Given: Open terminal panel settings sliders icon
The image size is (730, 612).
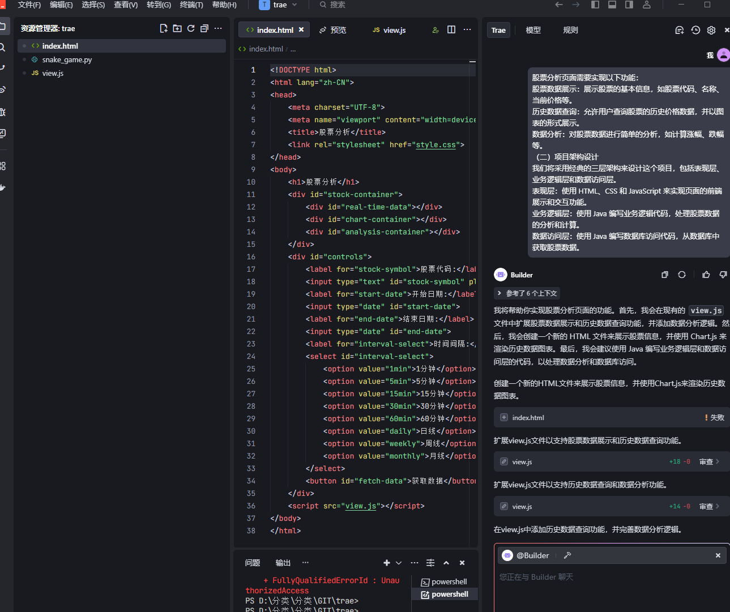Looking at the screenshot, I should point(430,563).
